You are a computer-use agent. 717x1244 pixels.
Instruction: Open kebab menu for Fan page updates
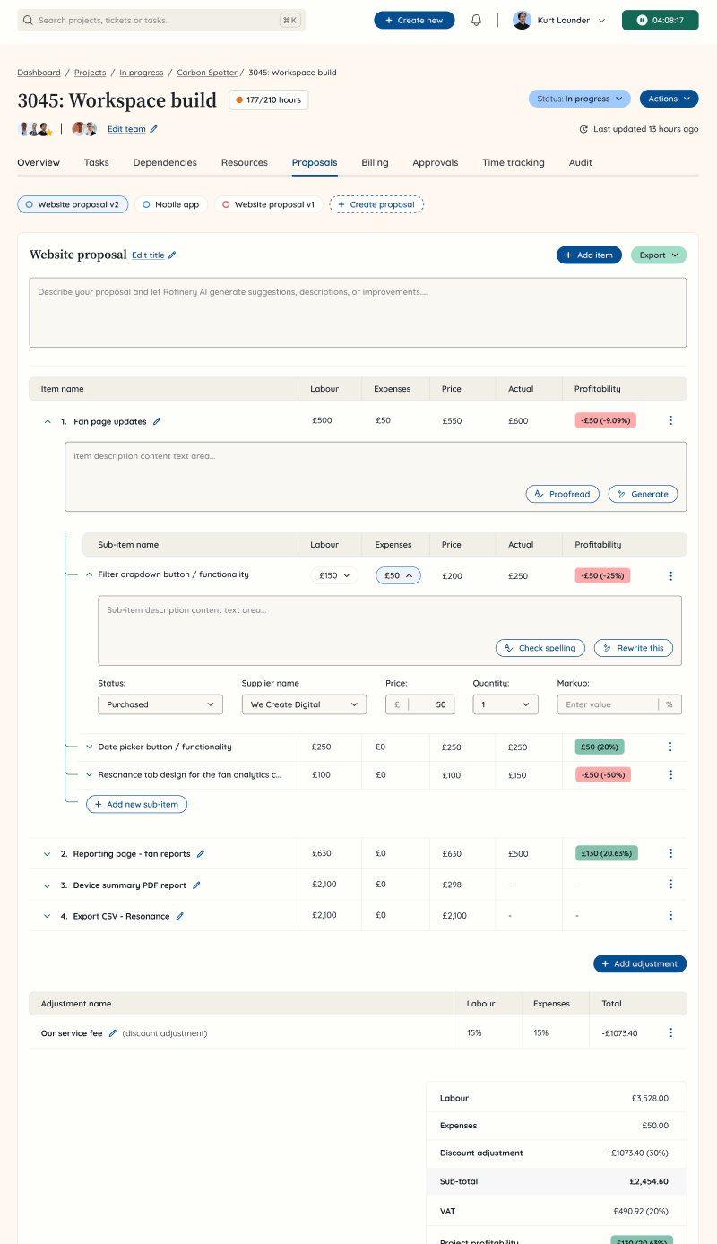coord(671,420)
